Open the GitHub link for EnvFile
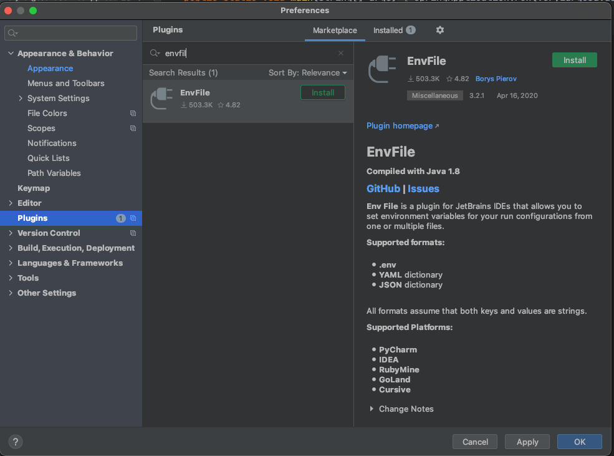This screenshot has height=456, width=614. point(383,189)
